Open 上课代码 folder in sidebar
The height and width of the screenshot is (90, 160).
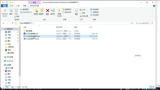pos(10,47)
